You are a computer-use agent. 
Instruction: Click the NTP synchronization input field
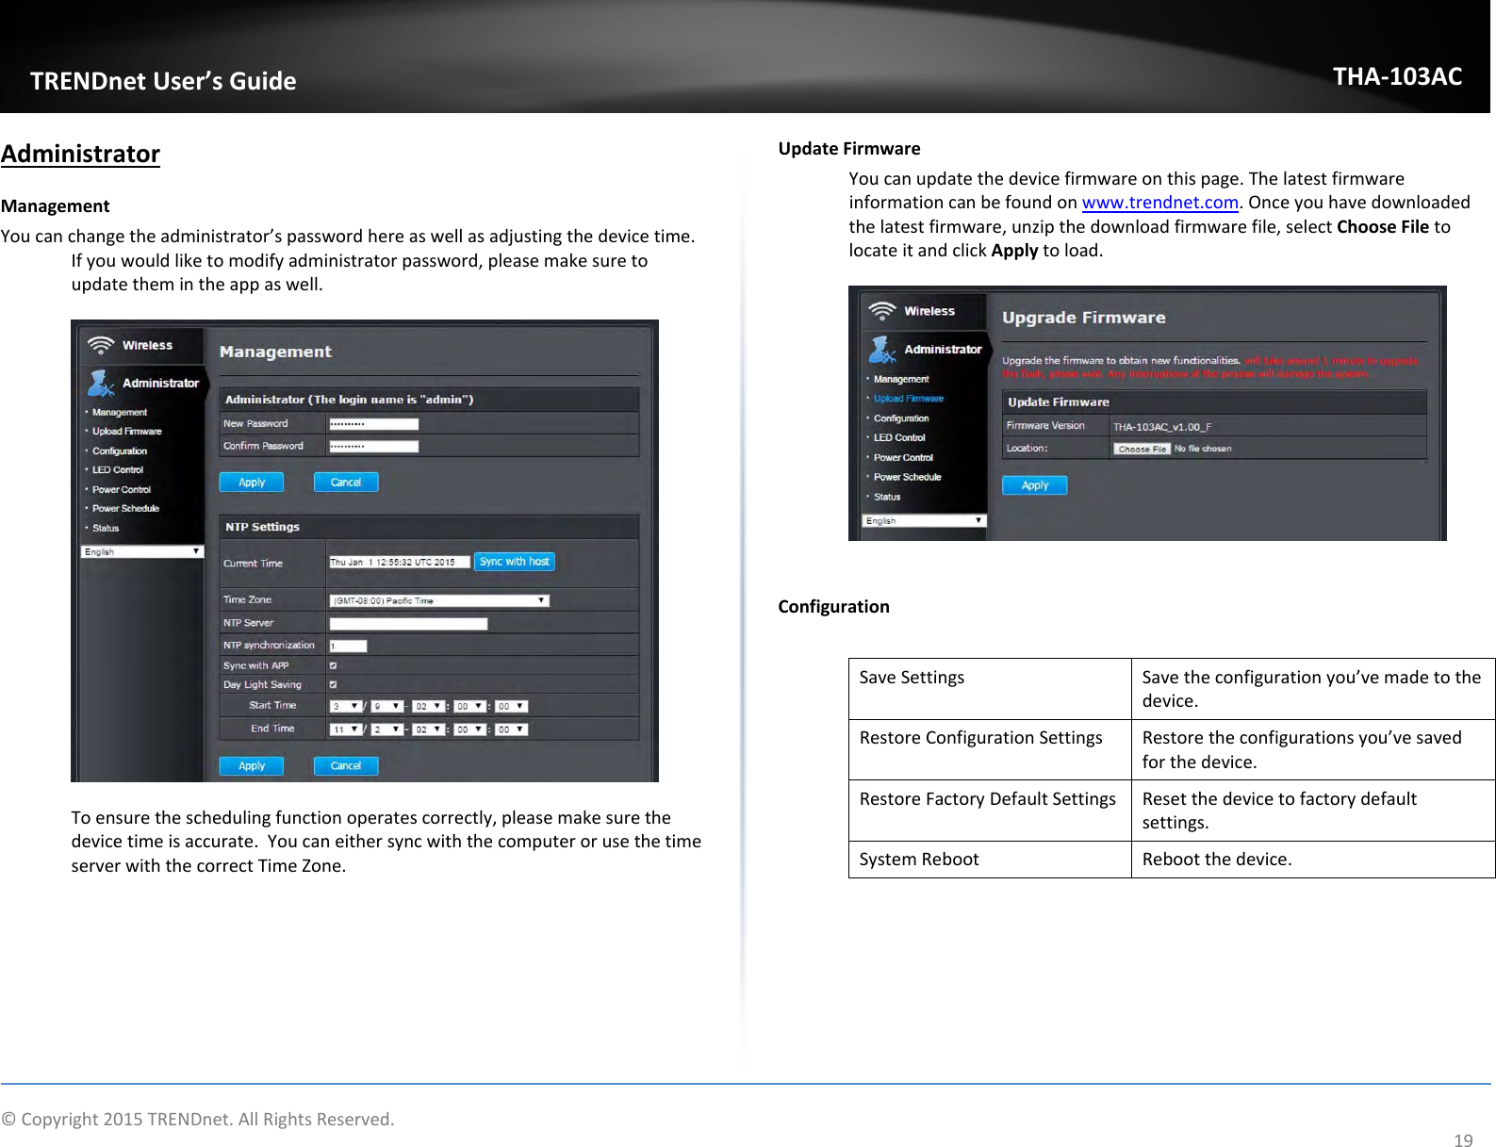click(x=348, y=647)
